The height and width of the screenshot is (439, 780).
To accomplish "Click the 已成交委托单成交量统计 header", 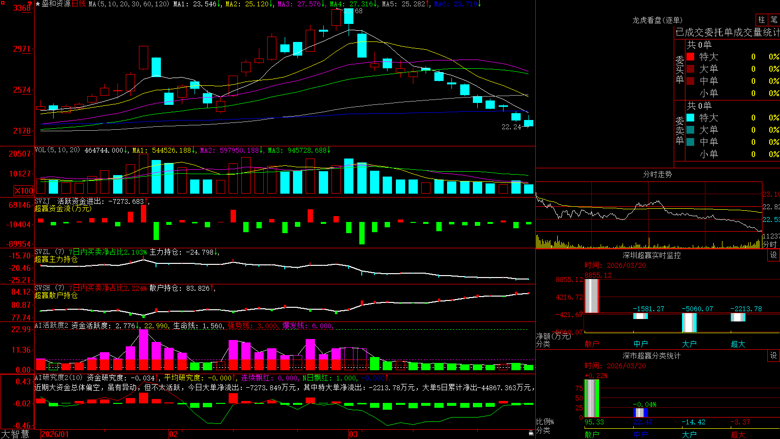I will click(x=727, y=32).
